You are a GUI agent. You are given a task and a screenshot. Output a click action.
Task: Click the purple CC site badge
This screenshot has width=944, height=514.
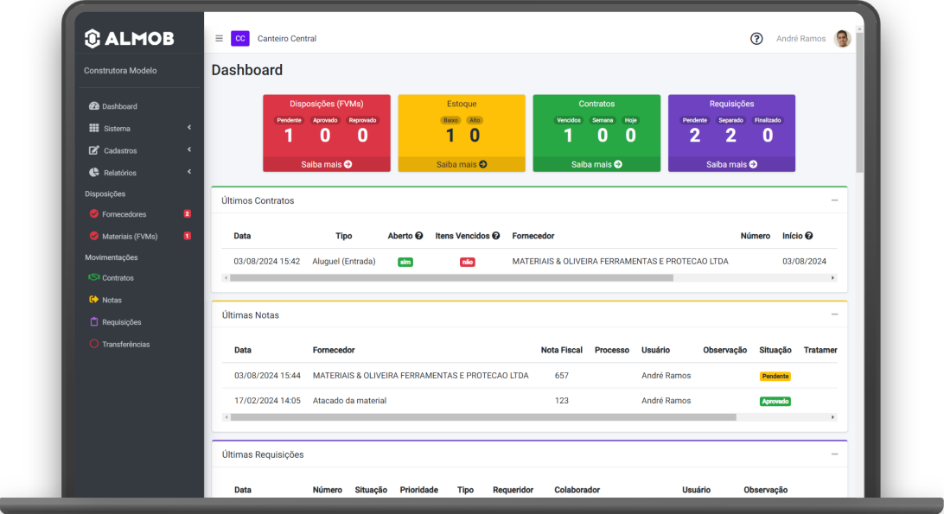[x=240, y=39]
